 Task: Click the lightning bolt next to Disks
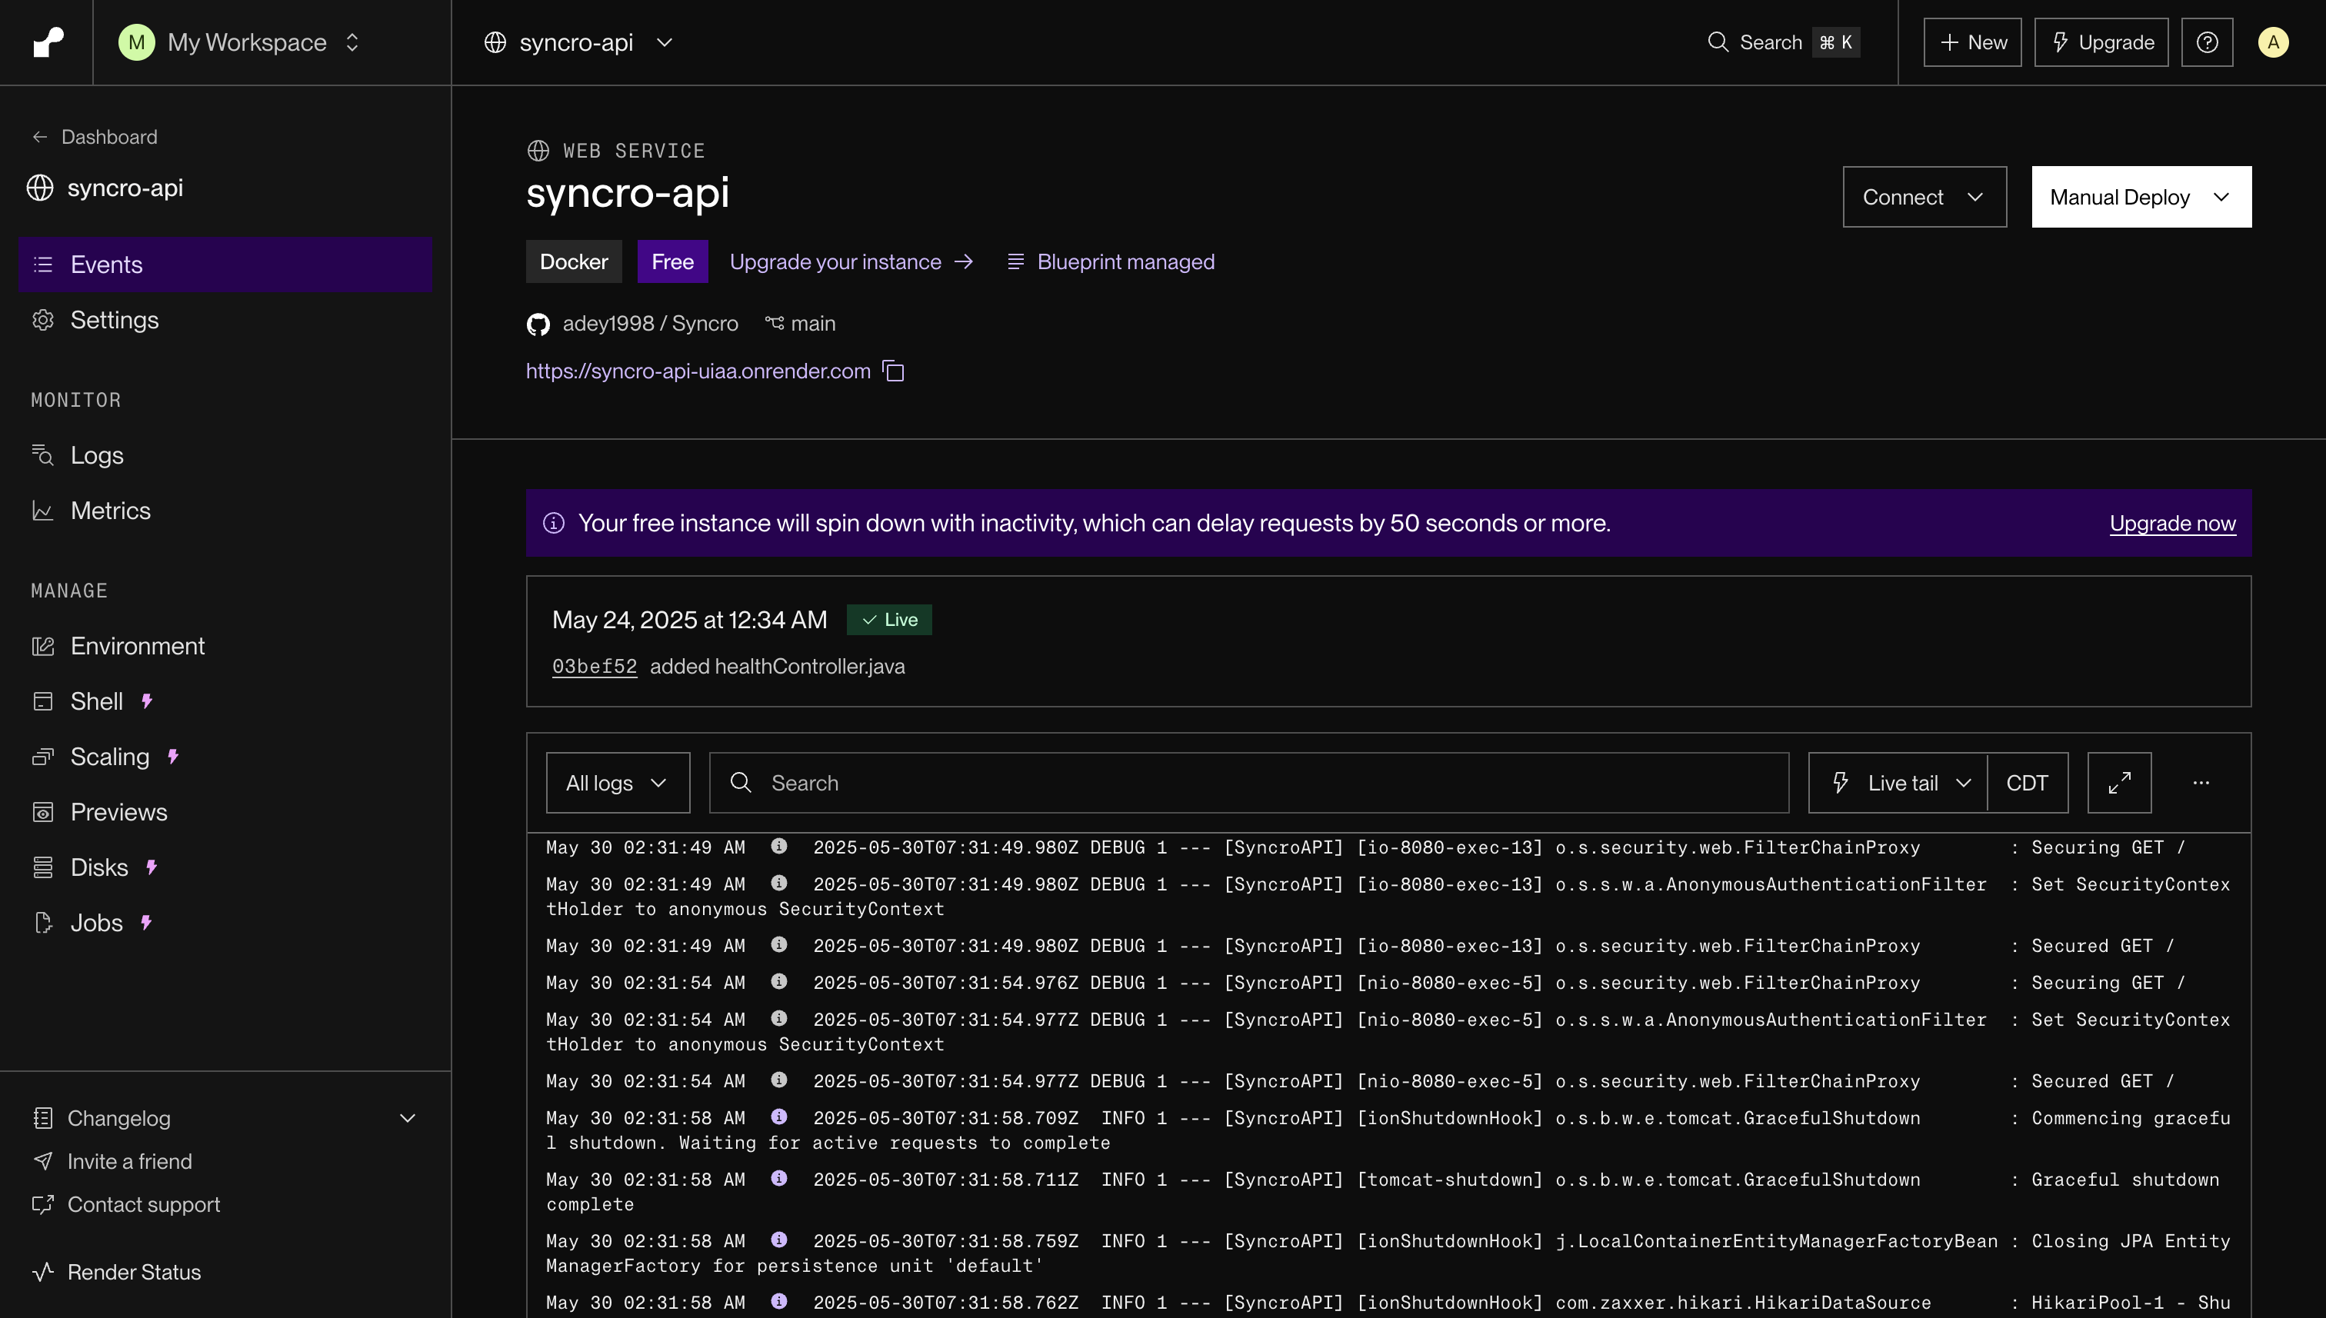click(152, 867)
